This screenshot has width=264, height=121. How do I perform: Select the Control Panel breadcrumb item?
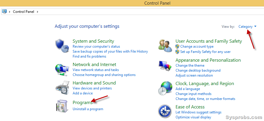point(24,12)
